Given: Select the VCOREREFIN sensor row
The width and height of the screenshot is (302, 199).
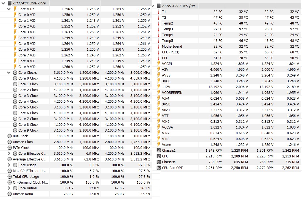Looking at the screenshot, I should click(x=229, y=93).
